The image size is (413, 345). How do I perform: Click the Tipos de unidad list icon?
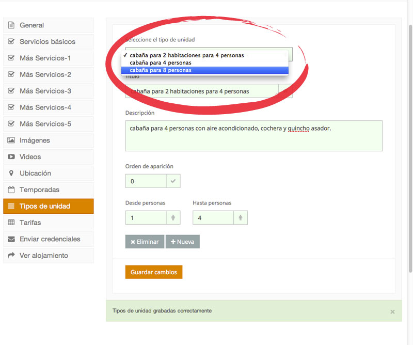click(x=11, y=206)
